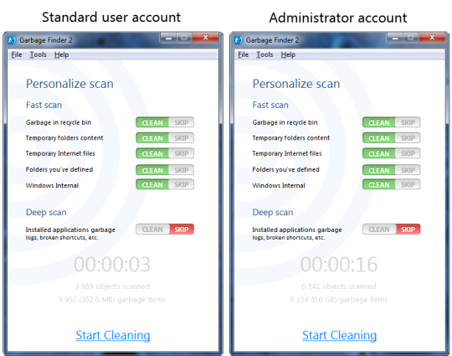Click Garbage Finder app icon in Standard user window

12,40
